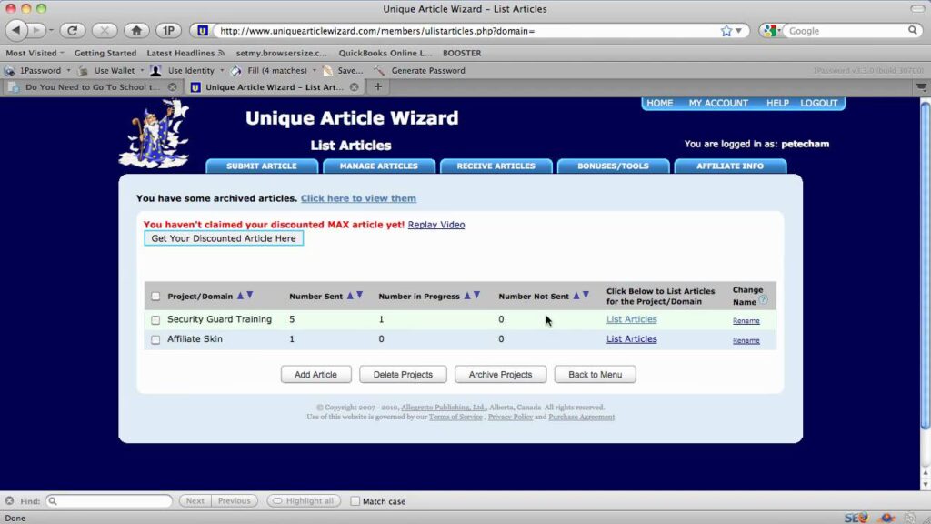This screenshot has width=931, height=524.
Task: Go to HOME in site menu
Action: point(660,103)
